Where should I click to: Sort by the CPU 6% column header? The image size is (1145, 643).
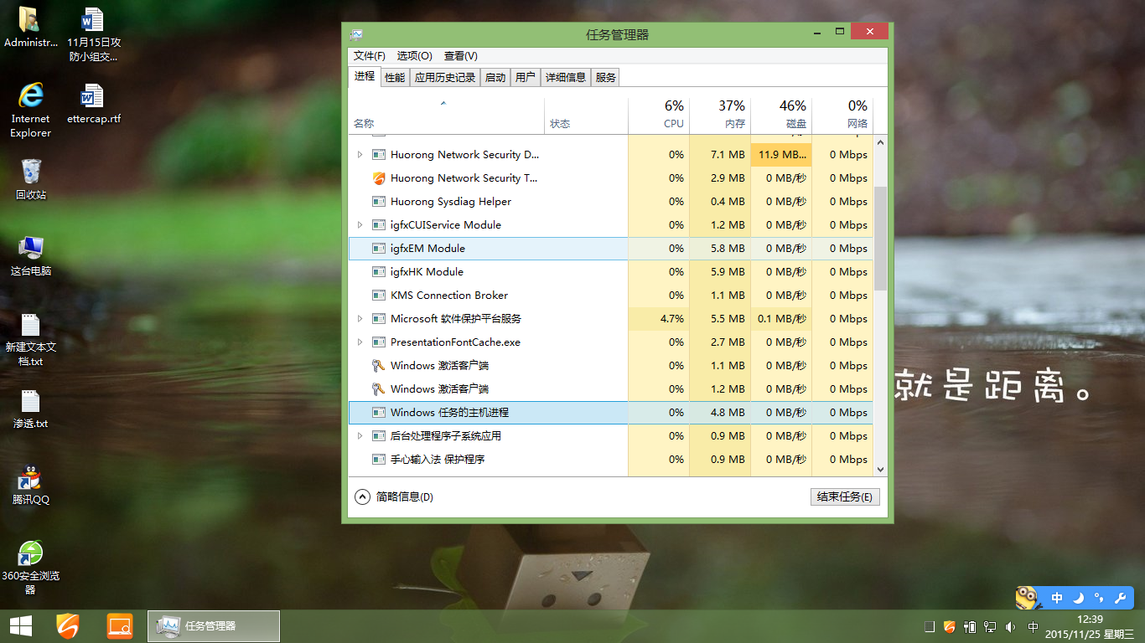(x=659, y=116)
